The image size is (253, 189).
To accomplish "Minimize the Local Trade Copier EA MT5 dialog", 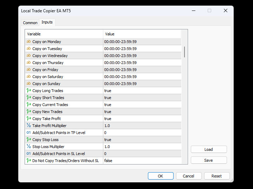I will click(194, 10).
